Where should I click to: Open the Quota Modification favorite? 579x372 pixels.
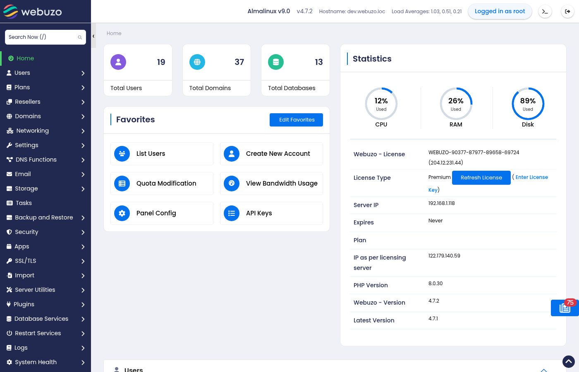pyautogui.click(x=162, y=184)
